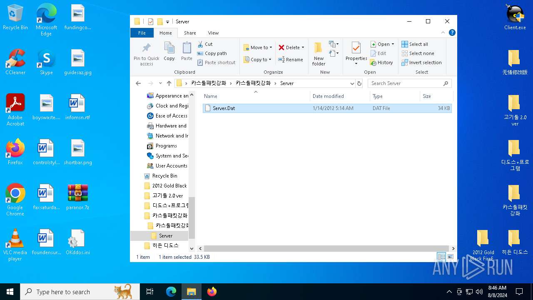The width and height of the screenshot is (533, 300).
Task: Switch to Large icons view
Action: [x=450, y=257]
